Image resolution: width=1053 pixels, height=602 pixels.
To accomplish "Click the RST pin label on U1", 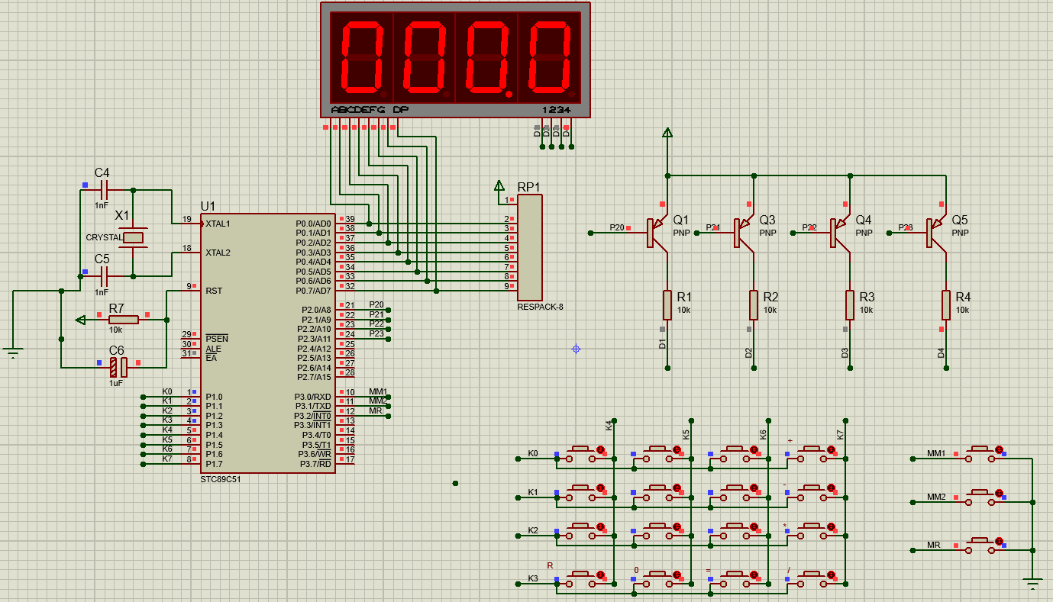I will coord(214,291).
